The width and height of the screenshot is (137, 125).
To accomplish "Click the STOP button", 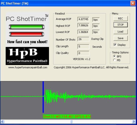I will click(x=121, y=25).
